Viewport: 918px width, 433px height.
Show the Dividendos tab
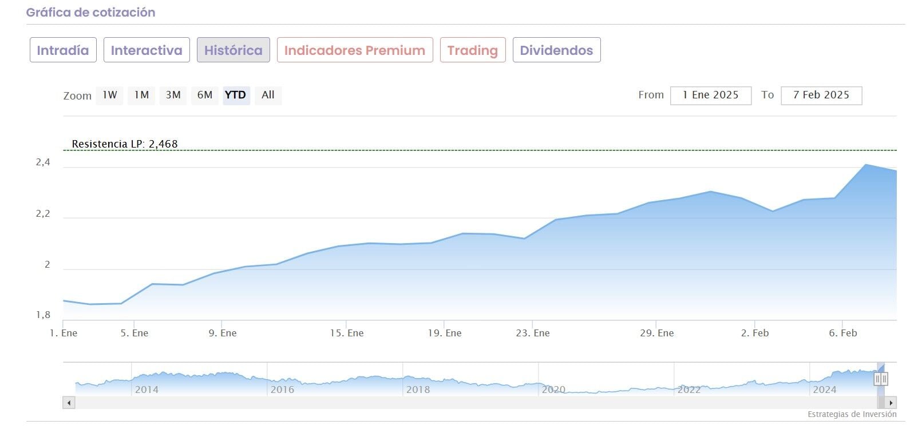click(x=556, y=50)
